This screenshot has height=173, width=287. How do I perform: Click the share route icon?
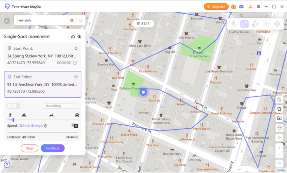coord(73,37)
